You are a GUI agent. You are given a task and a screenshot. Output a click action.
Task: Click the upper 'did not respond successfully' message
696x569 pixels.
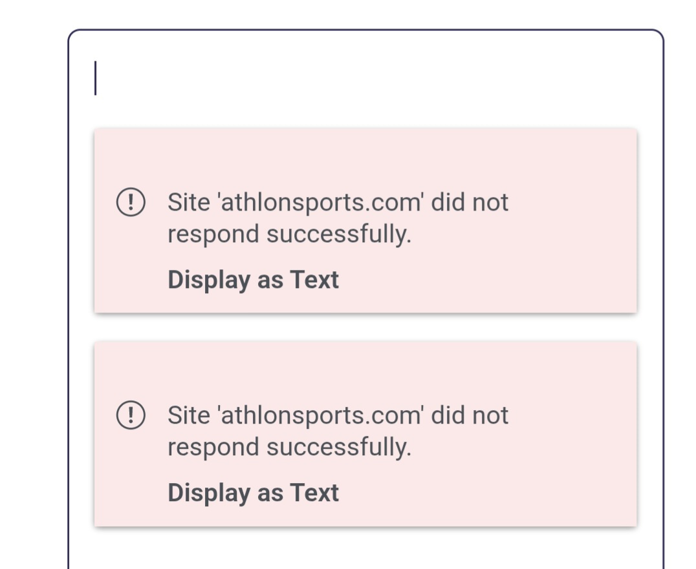coord(338,218)
